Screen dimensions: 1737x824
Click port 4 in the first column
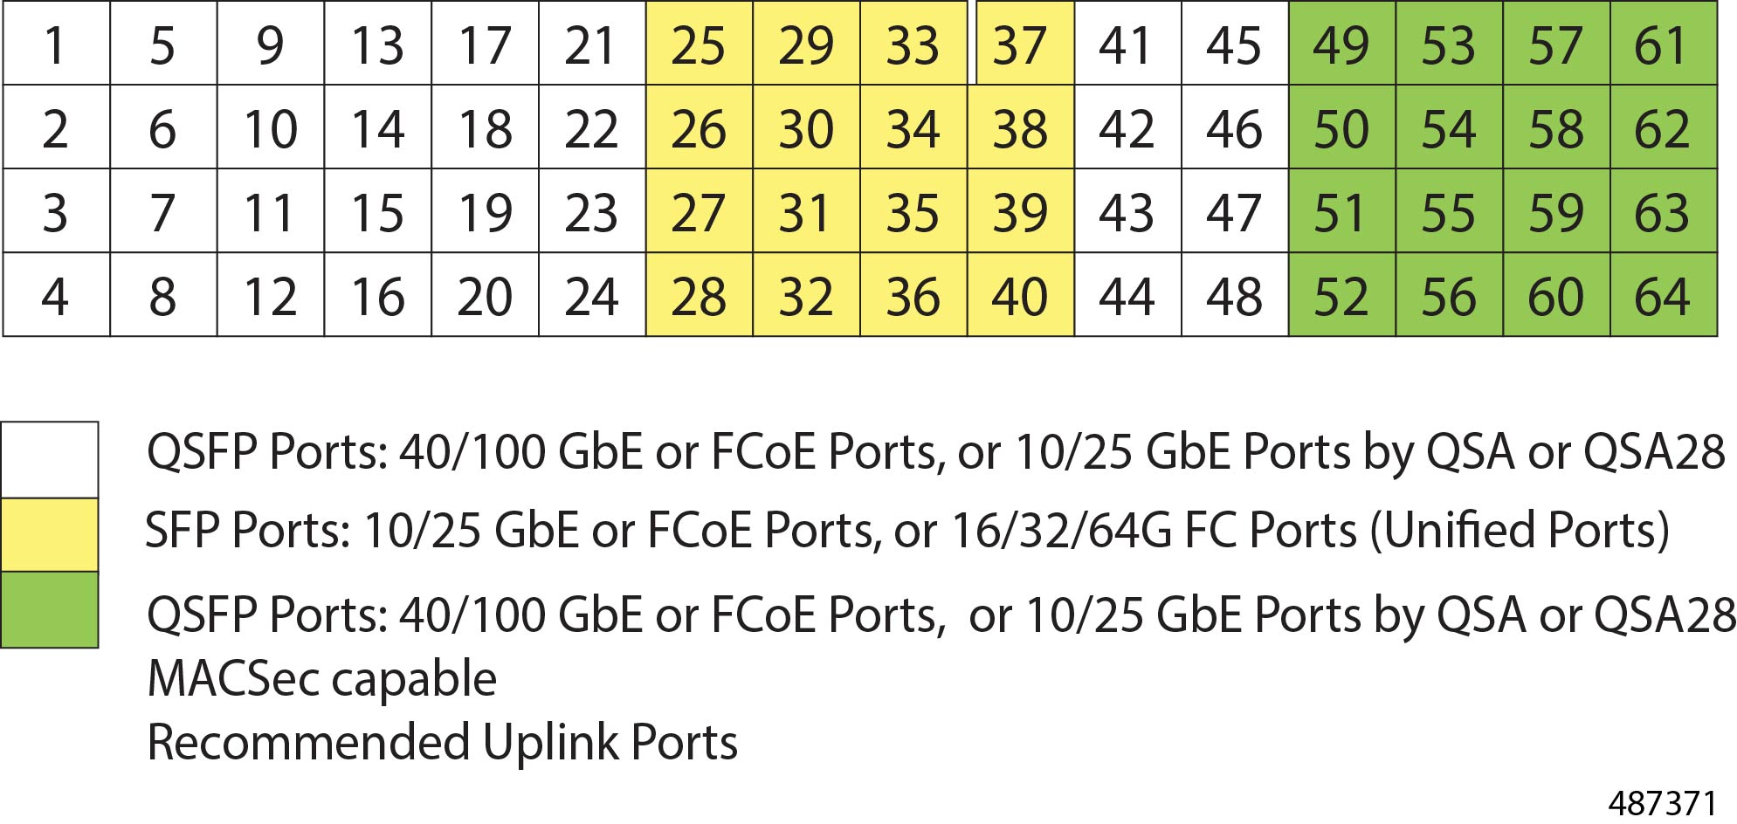[57, 295]
